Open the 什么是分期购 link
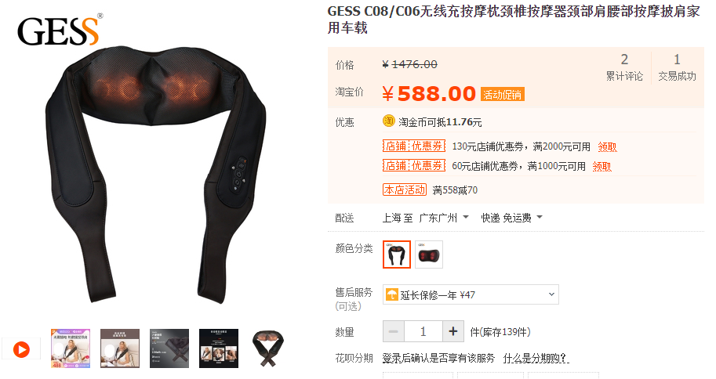The width and height of the screenshot is (716, 379). pyautogui.click(x=536, y=359)
